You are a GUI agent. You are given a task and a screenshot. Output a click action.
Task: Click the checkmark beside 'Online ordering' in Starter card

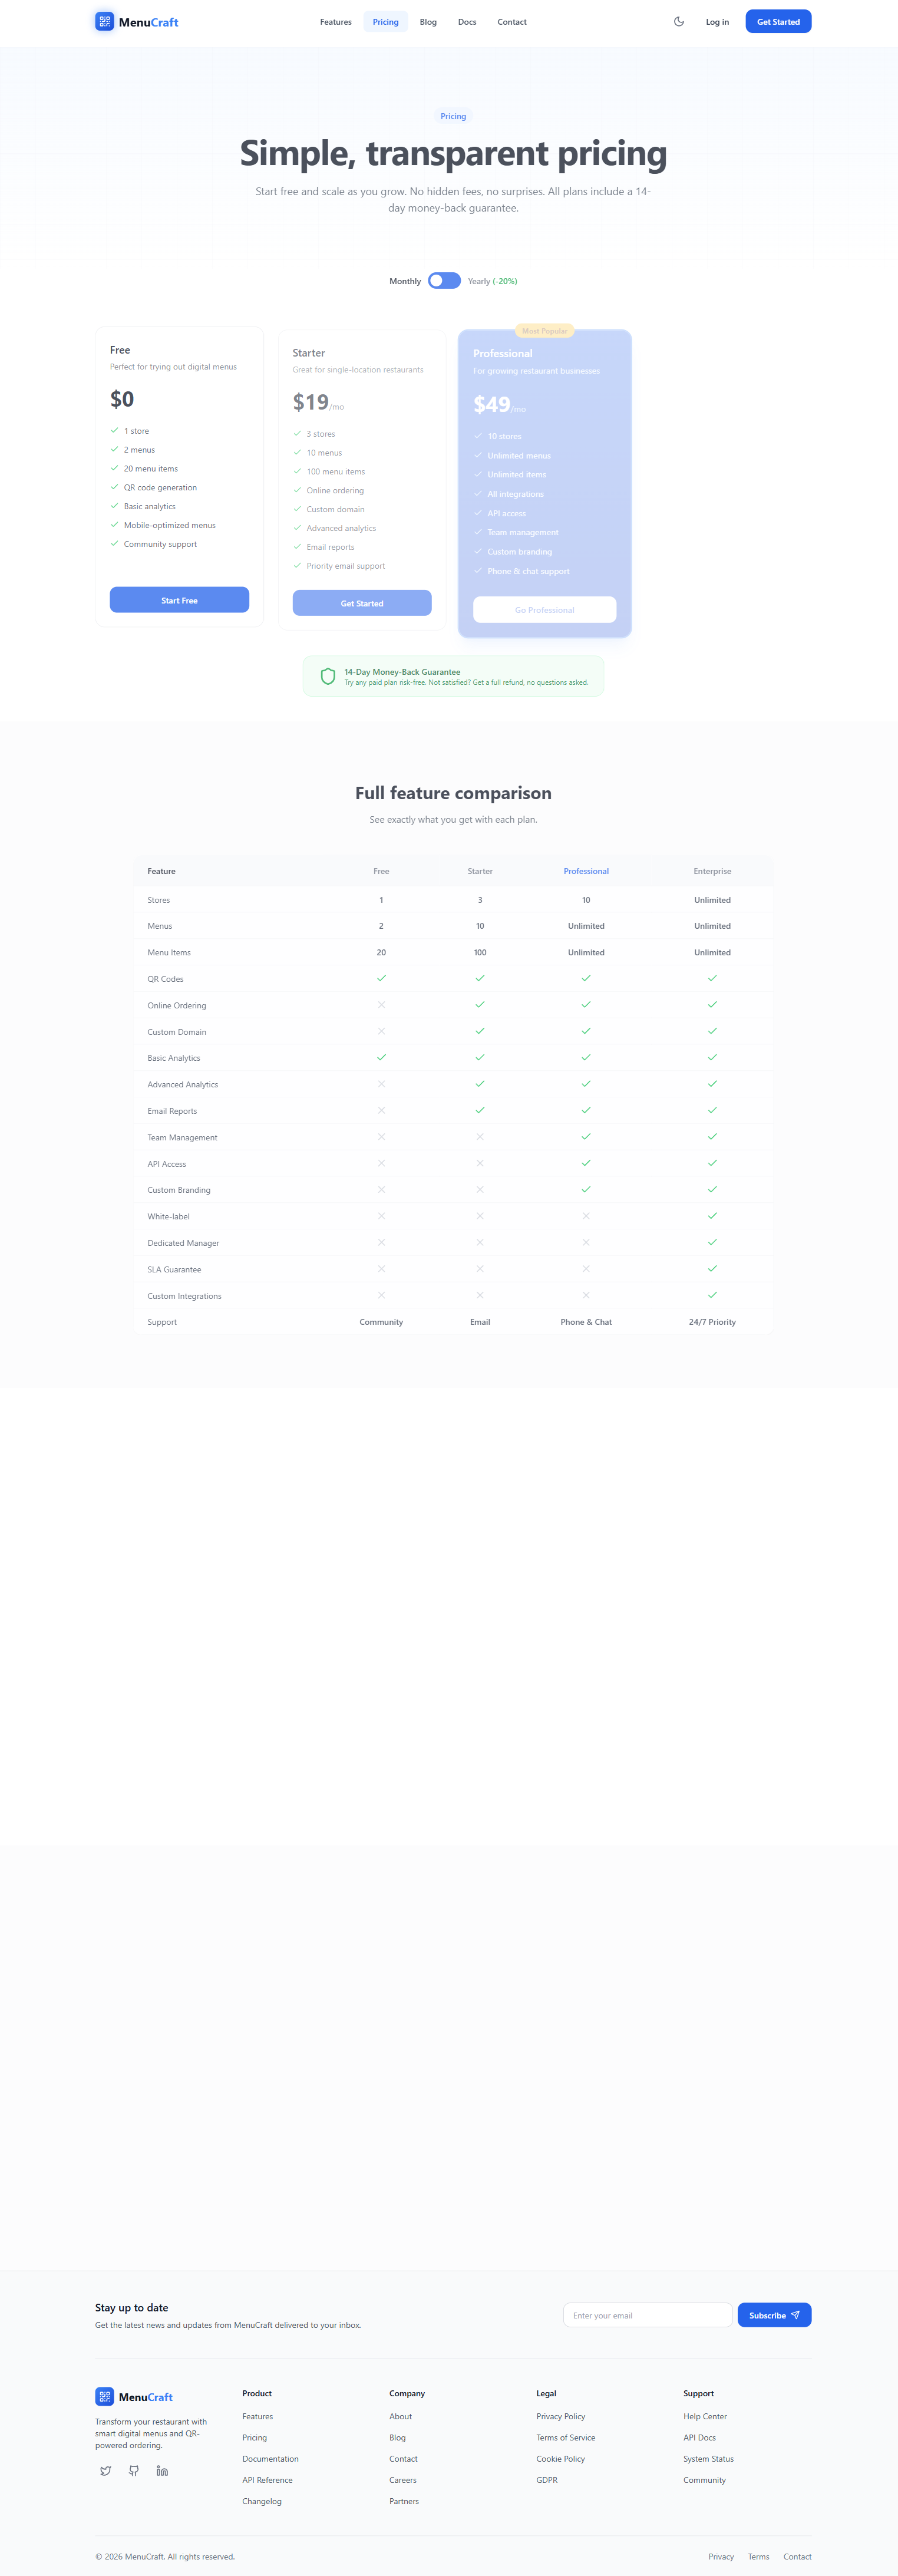297,490
